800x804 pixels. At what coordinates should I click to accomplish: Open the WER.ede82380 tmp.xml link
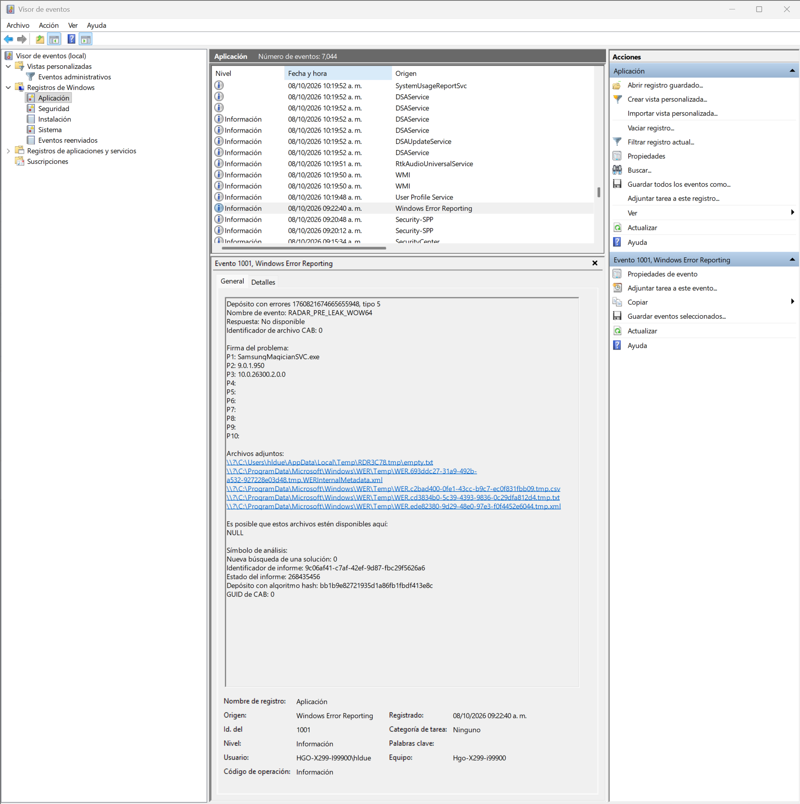pos(394,506)
